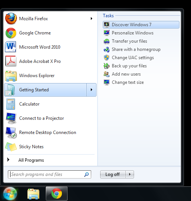Click the Windows Start orb

10,194
